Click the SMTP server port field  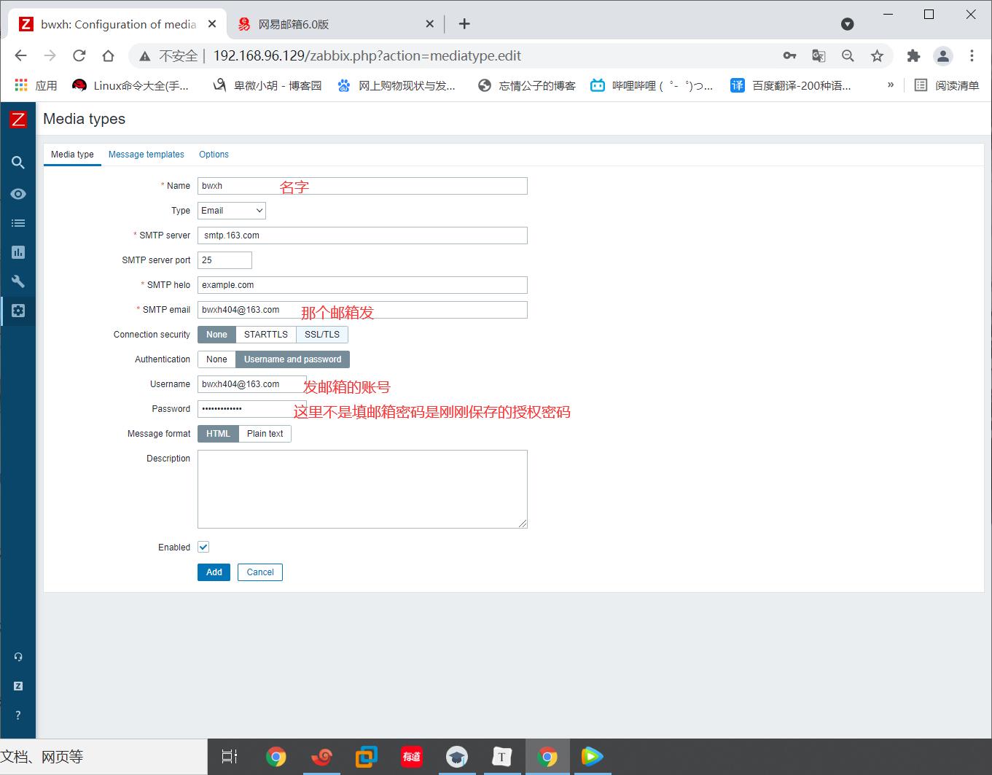pos(224,260)
